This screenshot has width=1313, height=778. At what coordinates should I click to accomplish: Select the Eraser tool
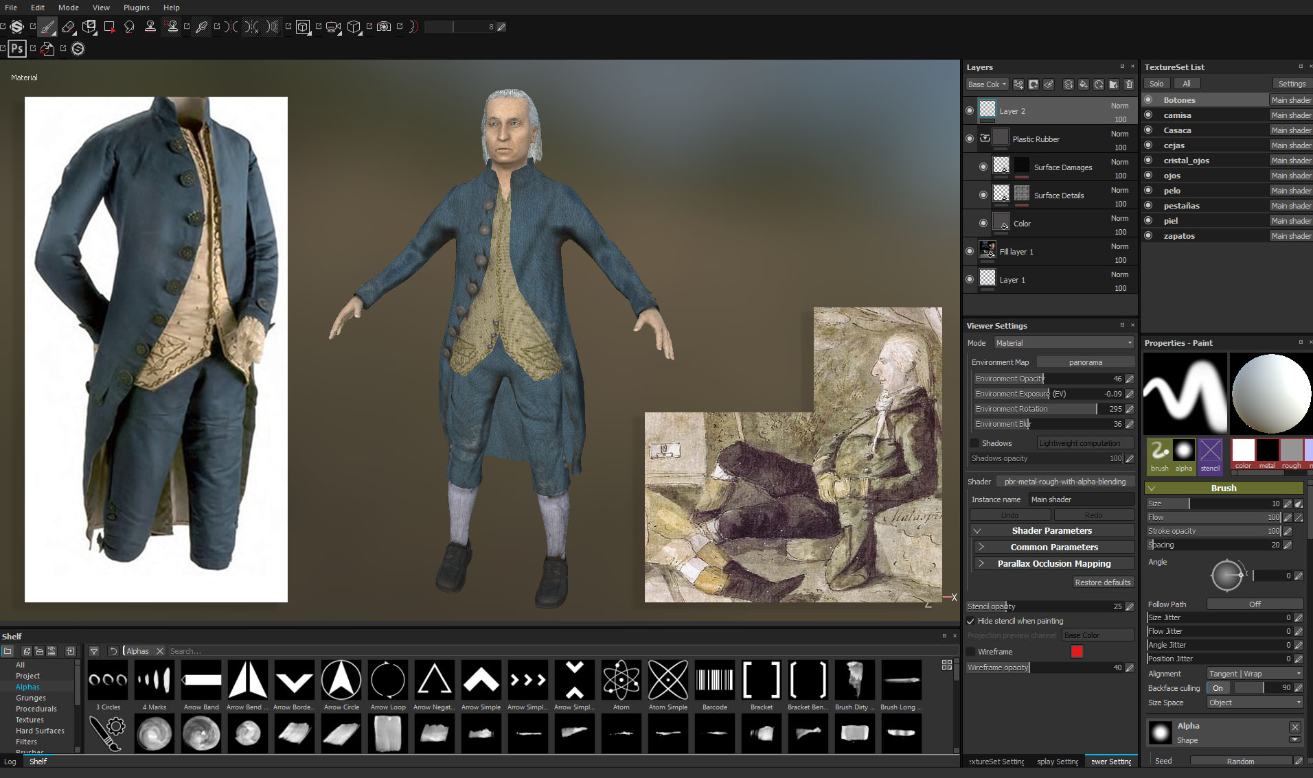click(x=68, y=27)
